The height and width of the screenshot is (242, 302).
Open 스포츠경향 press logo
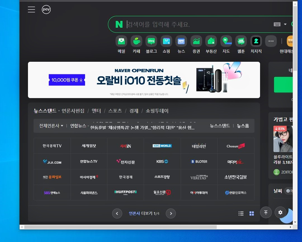coord(162,177)
